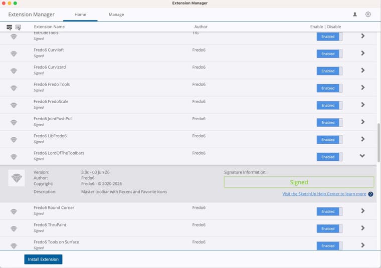Click the Author column header

pyautogui.click(x=201, y=27)
